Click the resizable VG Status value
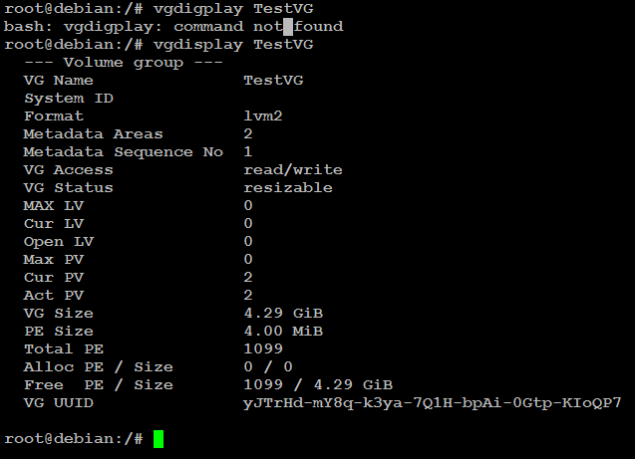 (288, 187)
